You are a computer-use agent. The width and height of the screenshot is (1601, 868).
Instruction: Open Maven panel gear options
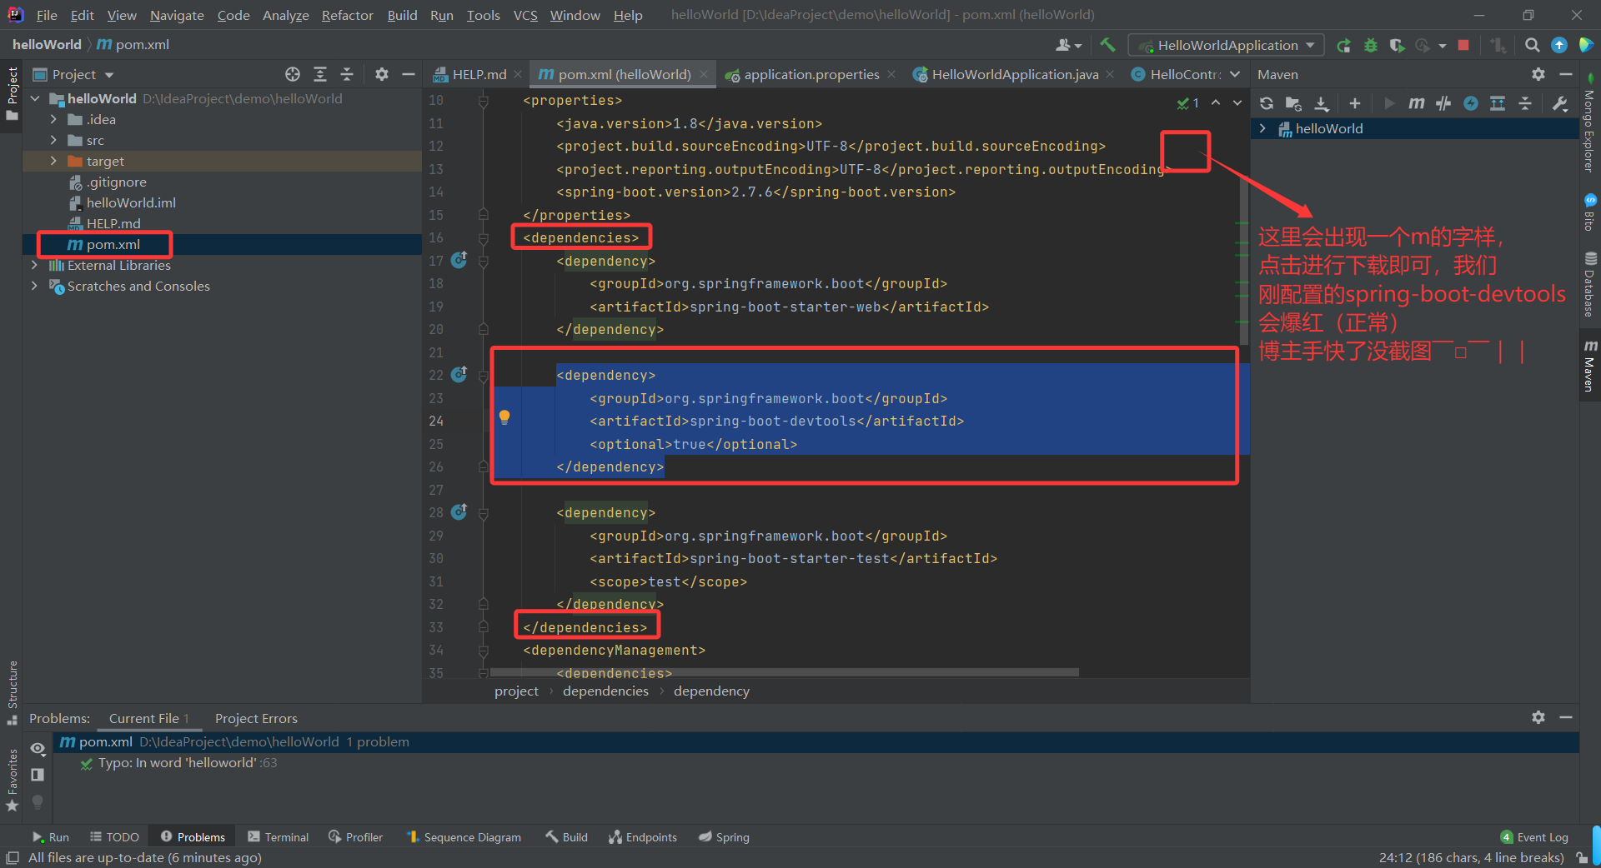pos(1538,74)
